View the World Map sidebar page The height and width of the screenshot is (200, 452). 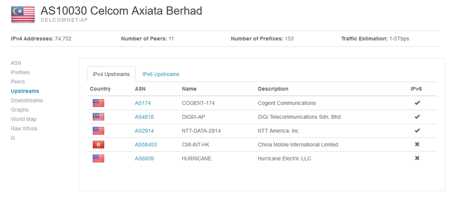coord(23,119)
